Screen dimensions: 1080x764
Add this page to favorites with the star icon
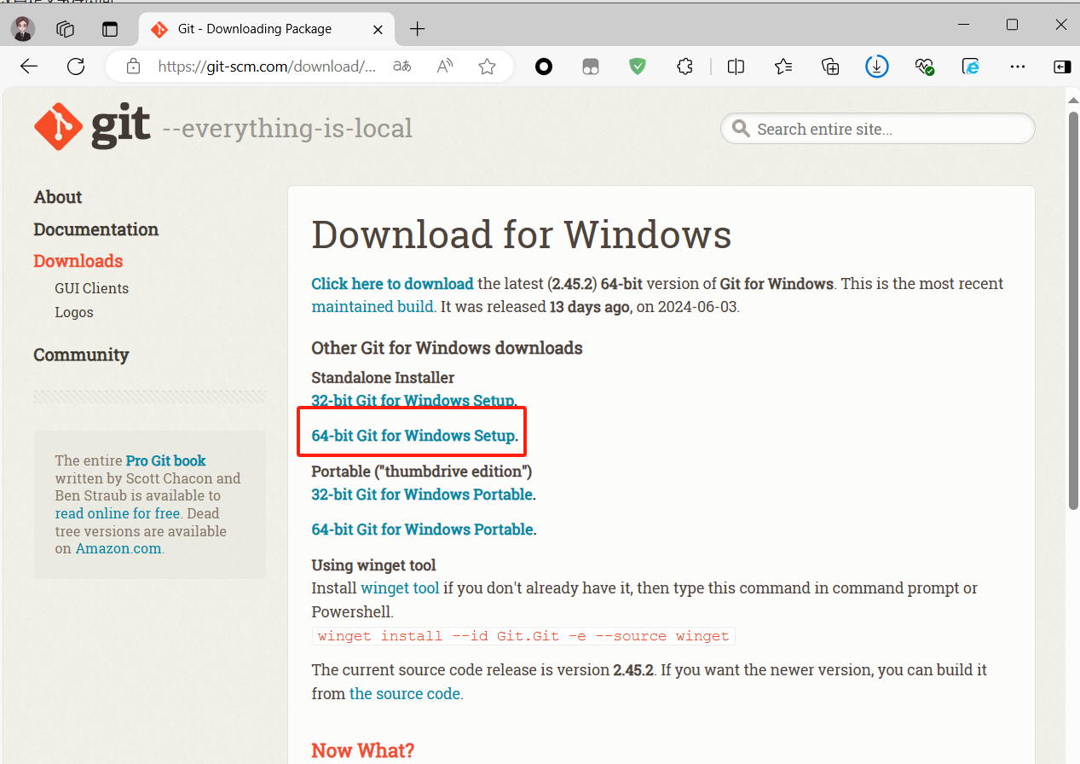pos(487,67)
